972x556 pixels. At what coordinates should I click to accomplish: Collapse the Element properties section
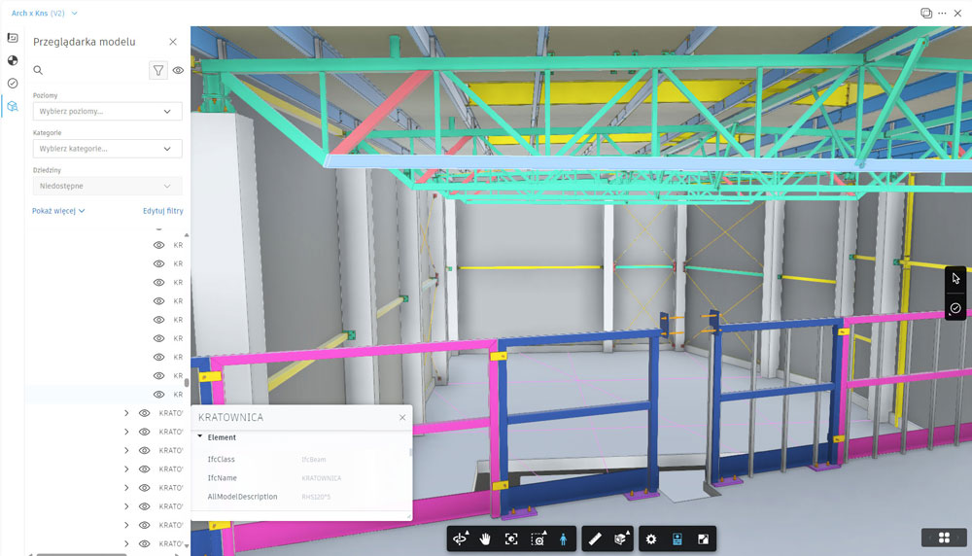coord(200,437)
